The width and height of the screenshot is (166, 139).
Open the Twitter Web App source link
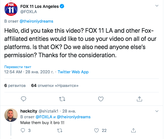coord(73,72)
